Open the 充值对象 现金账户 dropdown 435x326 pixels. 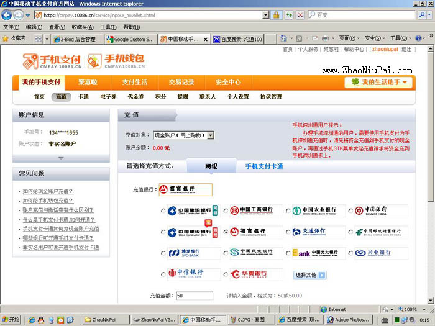click(x=184, y=135)
